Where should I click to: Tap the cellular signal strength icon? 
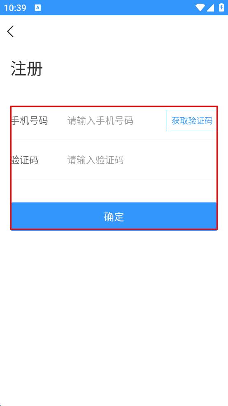pyautogui.click(x=210, y=8)
